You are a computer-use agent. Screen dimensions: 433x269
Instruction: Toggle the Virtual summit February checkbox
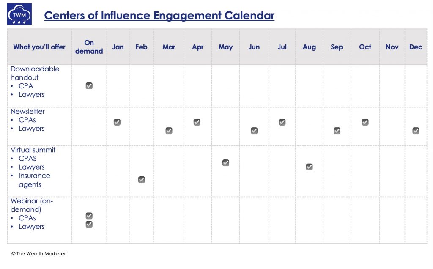point(142,180)
